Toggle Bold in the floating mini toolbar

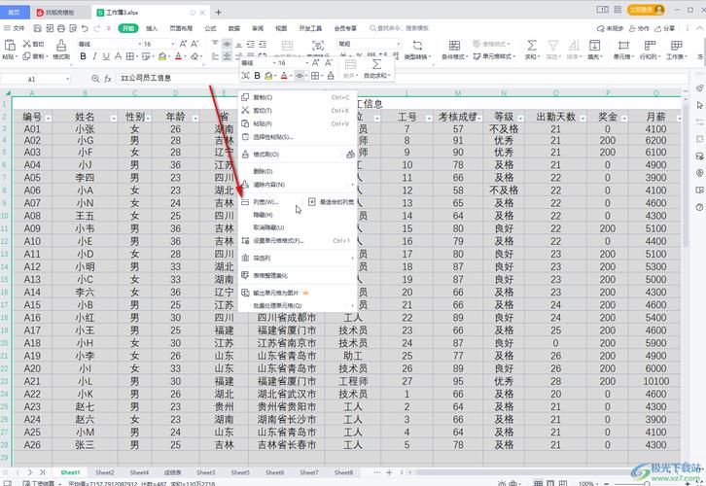[x=257, y=76]
